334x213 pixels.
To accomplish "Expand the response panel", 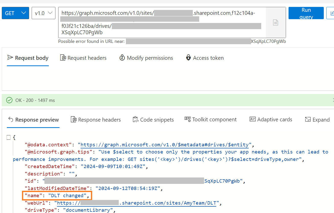I will pyautogui.click(x=317, y=120).
